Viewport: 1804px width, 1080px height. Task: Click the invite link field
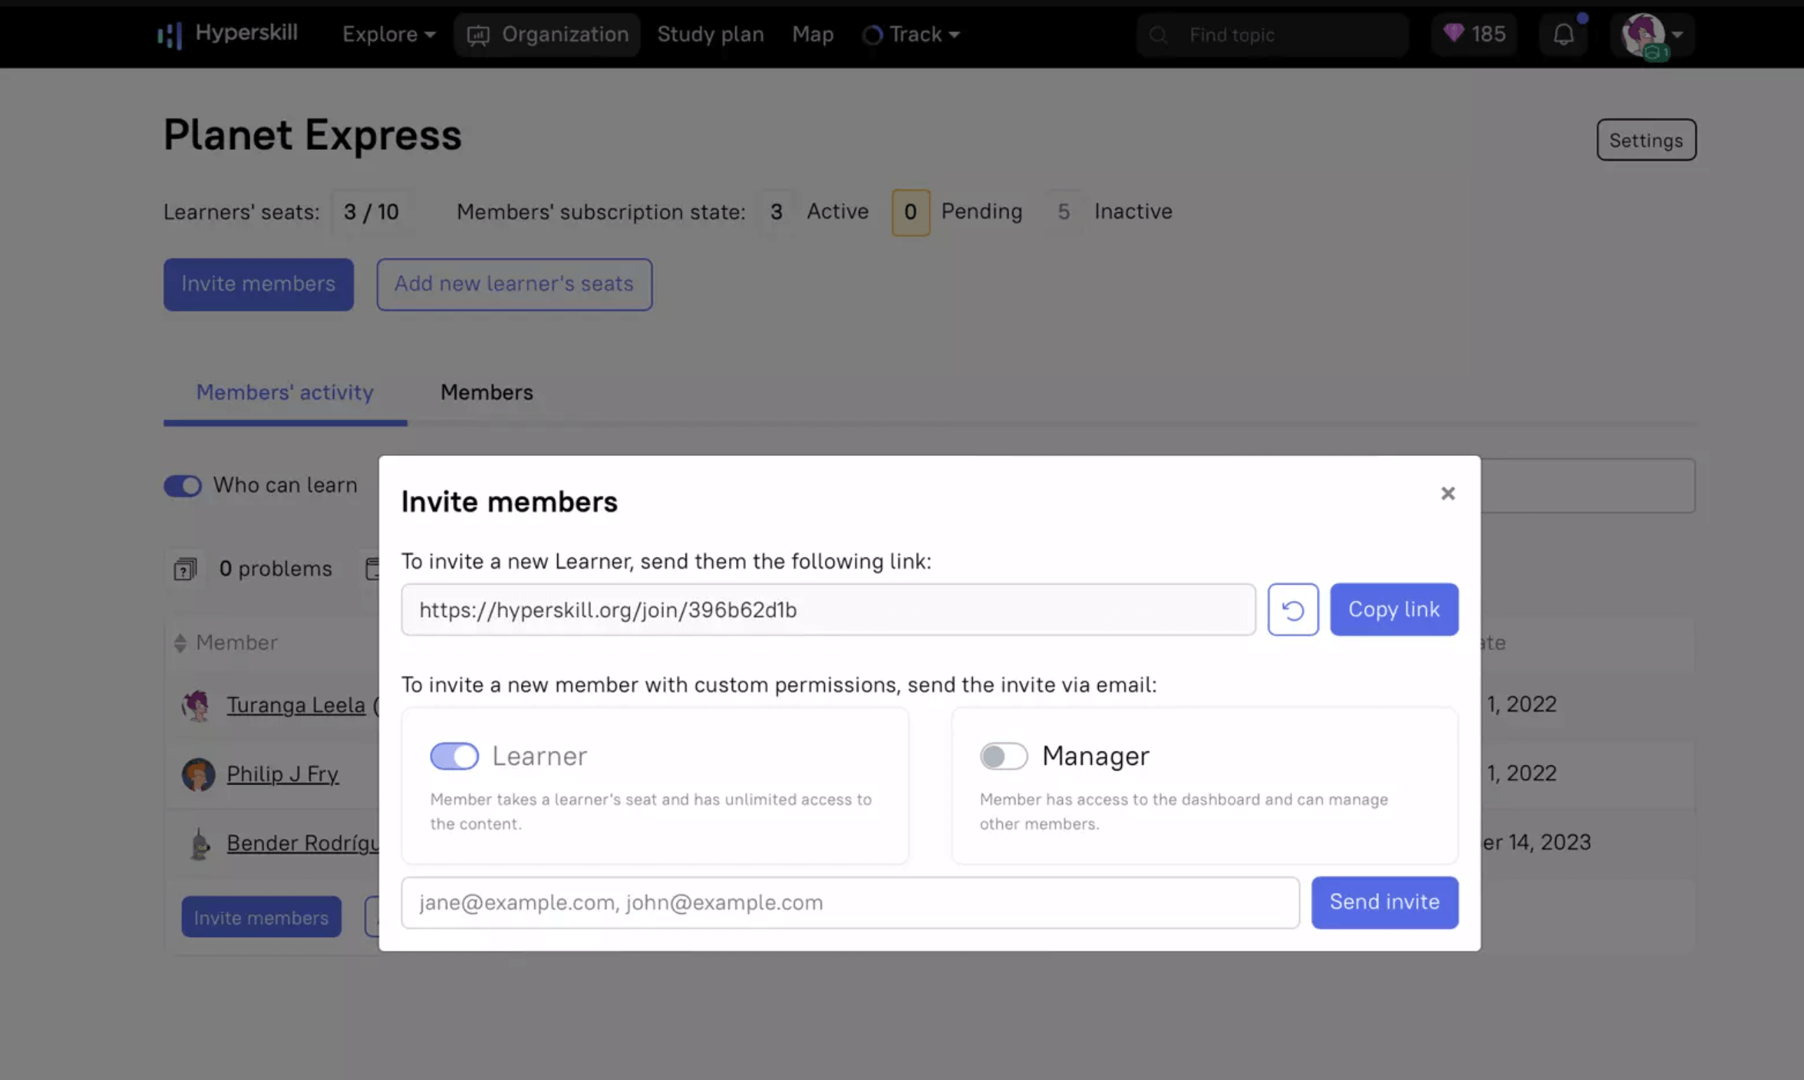point(828,610)
